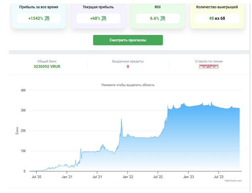Click the vertical Банк axis title
Screen dimensions: 252x193
point(17,130)
